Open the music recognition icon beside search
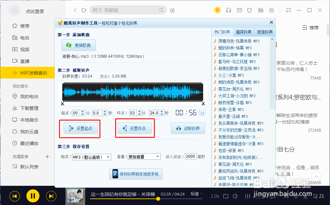 172,10
